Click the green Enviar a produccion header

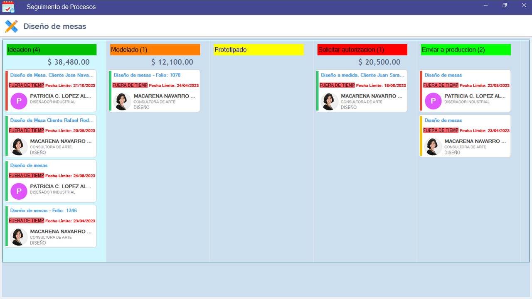click(465, 49)
